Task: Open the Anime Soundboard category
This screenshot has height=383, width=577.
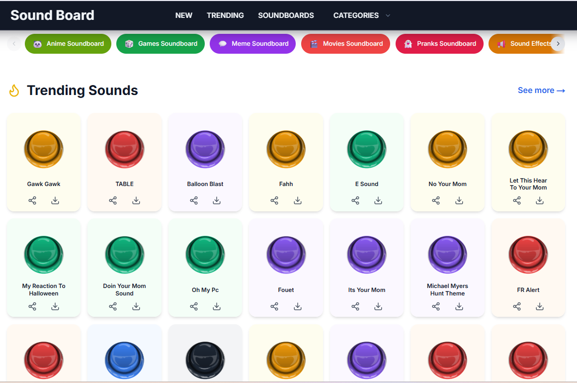Action: pos(68,44)
